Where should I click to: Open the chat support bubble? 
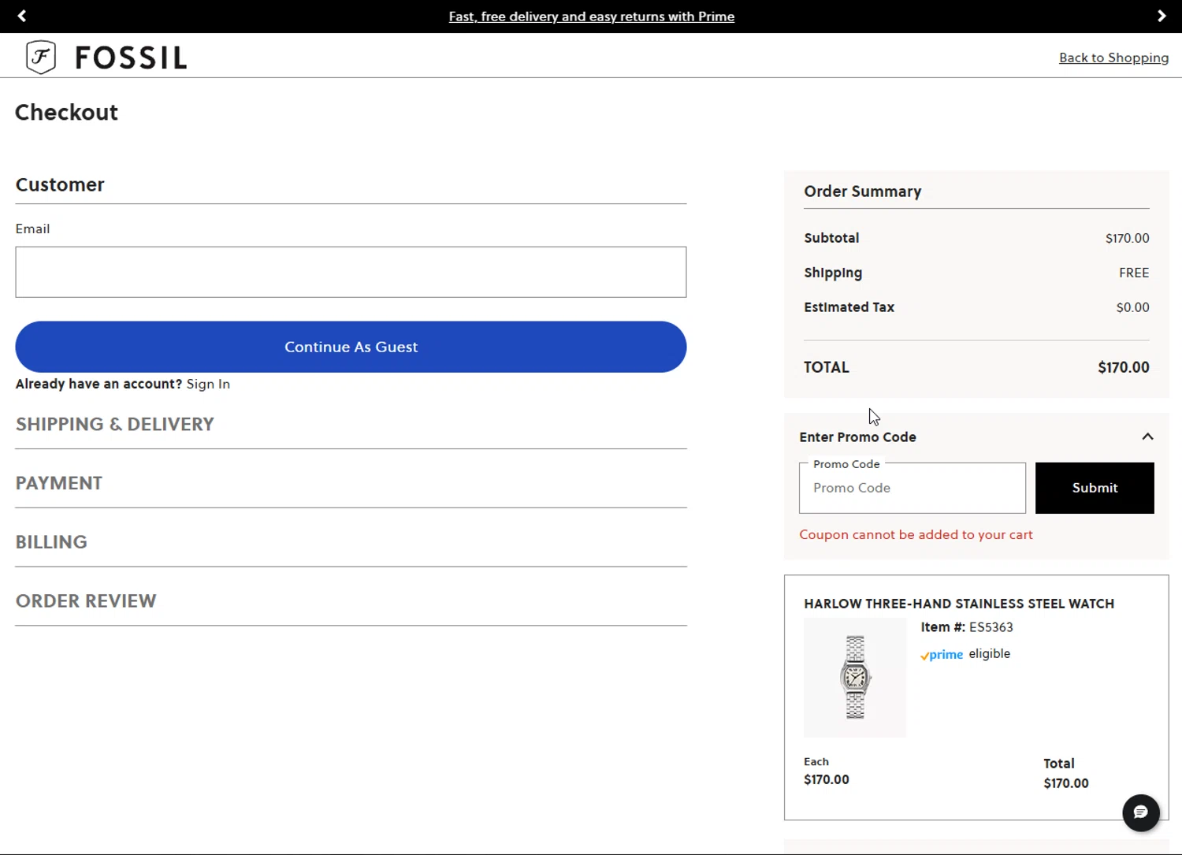1140,812
